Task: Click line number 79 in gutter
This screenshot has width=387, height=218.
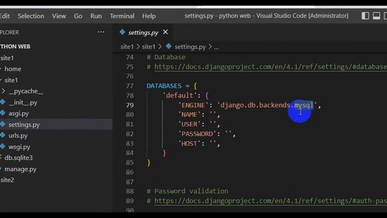Action: [x=130, y=105]
